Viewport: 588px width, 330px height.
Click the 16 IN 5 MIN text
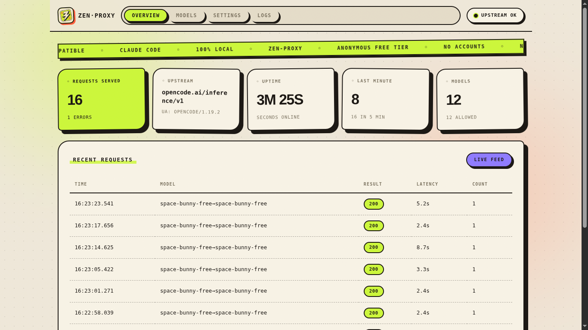tap(368, 117)
